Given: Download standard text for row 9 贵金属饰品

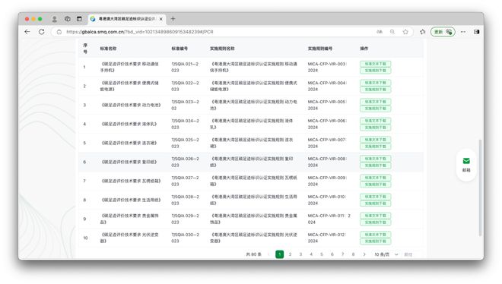Looking at the screenshot, I should coord(375,216).
